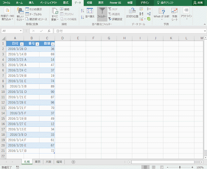Click the Insert Function fx icon
207x169 pixels.
(x=49, y=31)
